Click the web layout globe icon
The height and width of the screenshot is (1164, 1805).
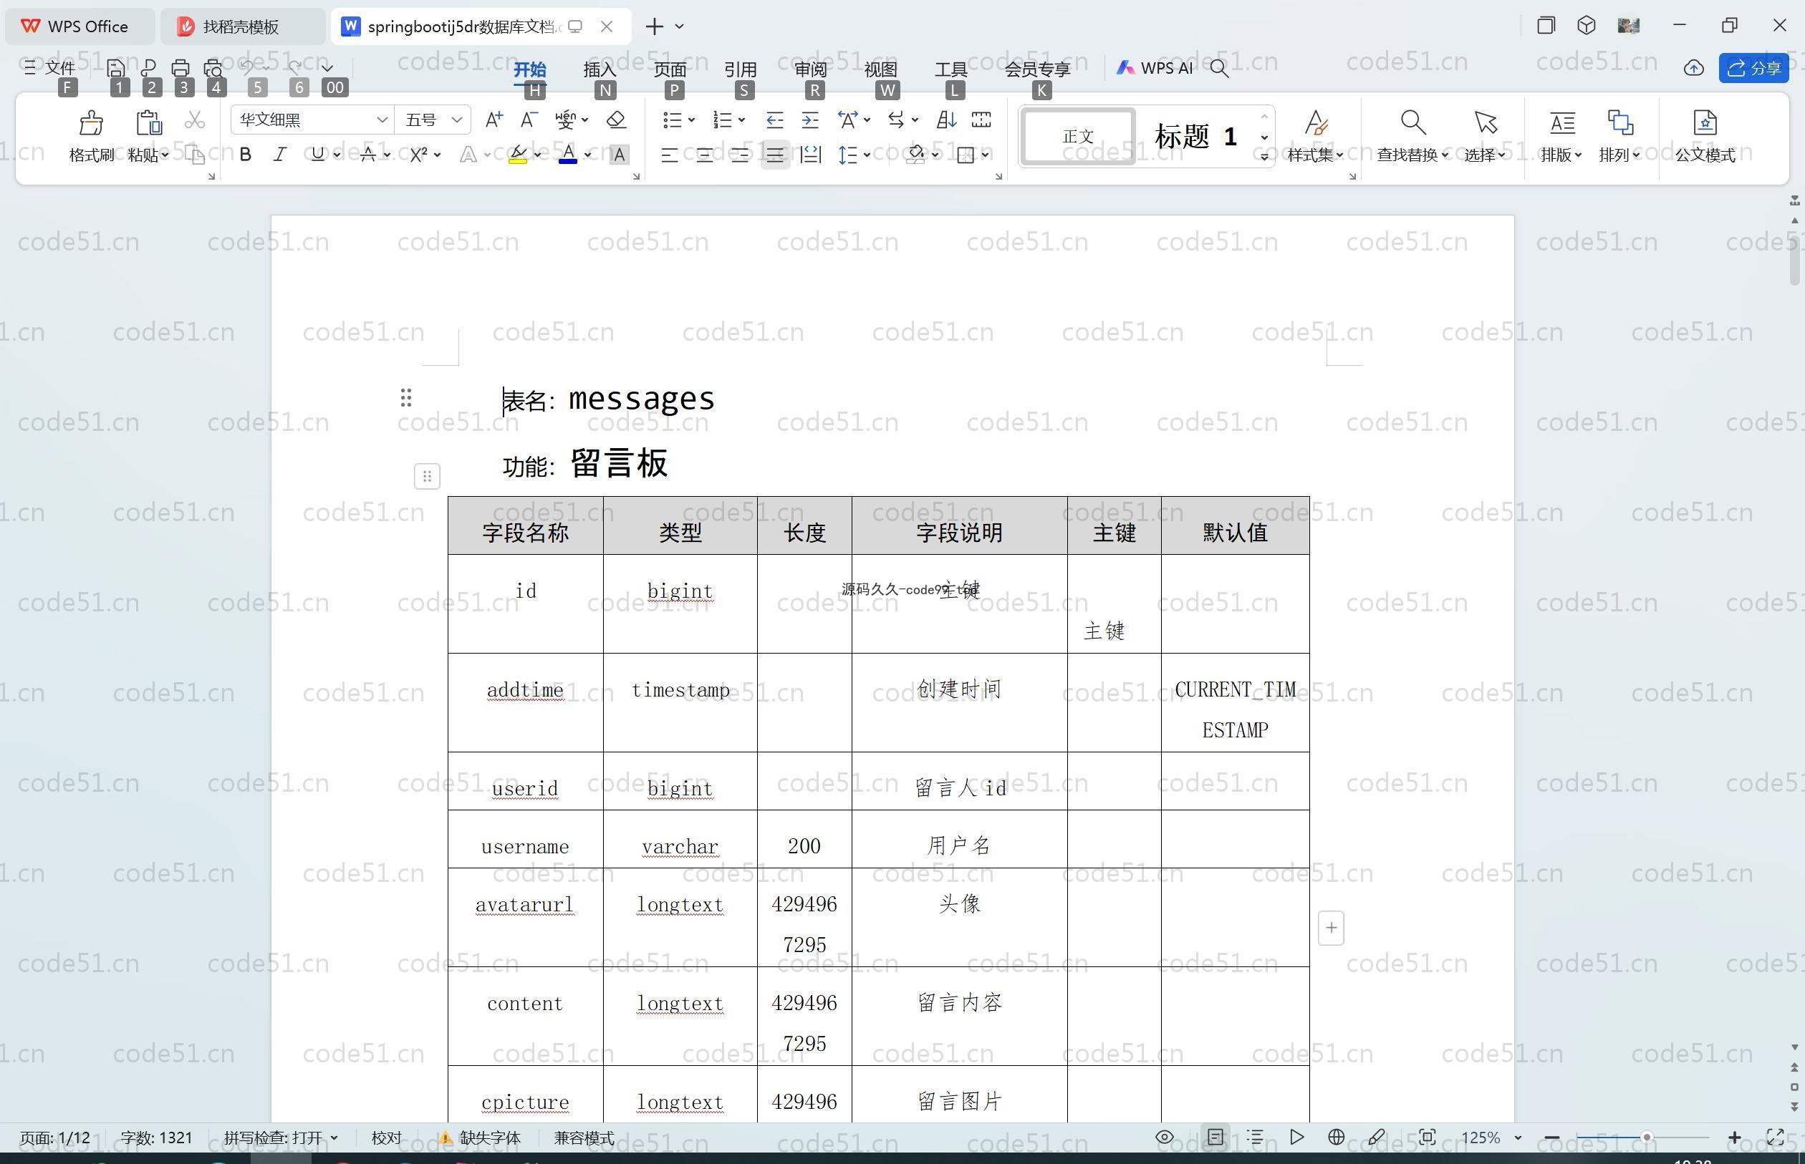1336,1138
